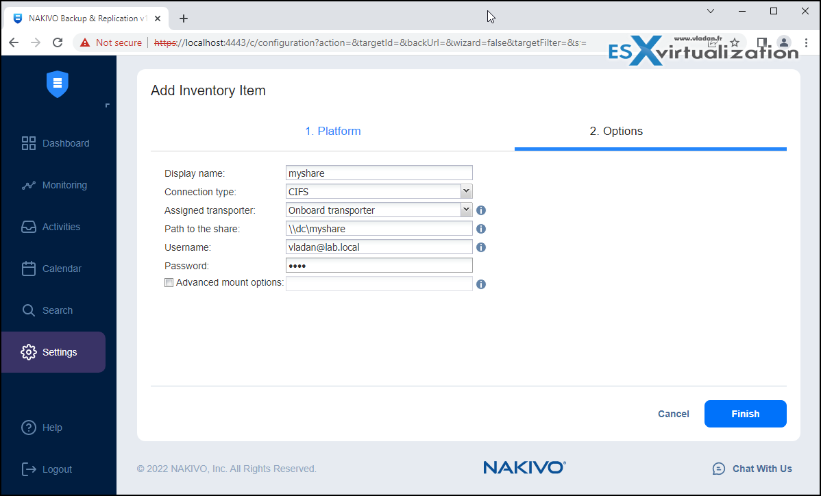Screen dimensions: 821x496
Task: Open the browser profile icon
Action: click(784, 43)
